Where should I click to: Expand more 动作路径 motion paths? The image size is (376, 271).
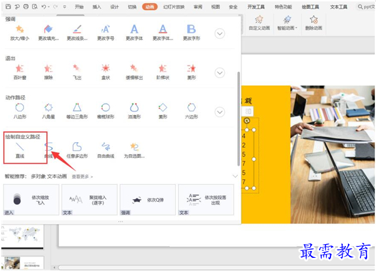click(220, 112)
